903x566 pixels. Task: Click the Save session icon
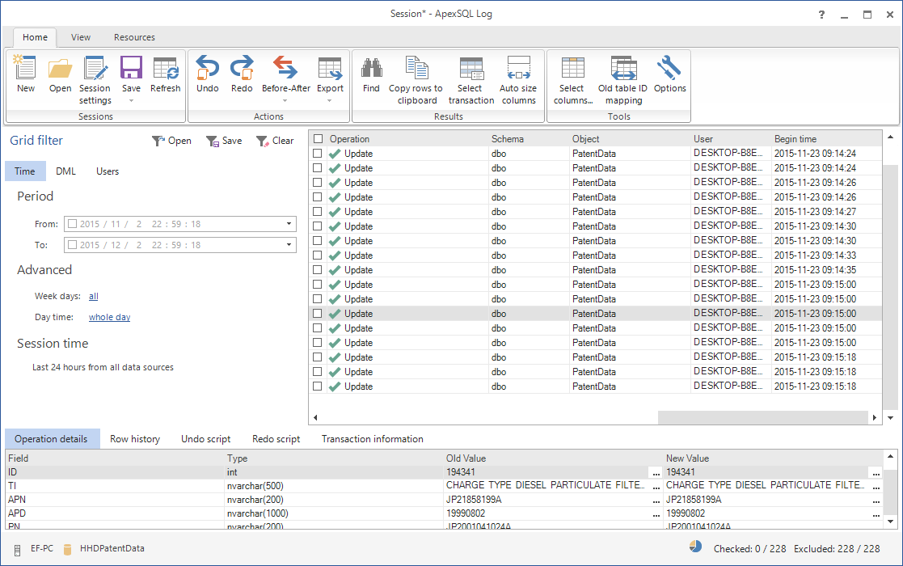tap(131, 68)
